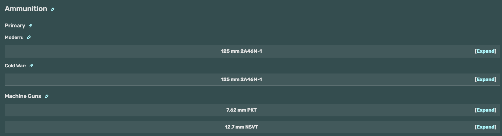The height and width of the screenshot is (136, 502).
Task: Click the edit pencil next to Primary
Action: click(x=30, y=26)
